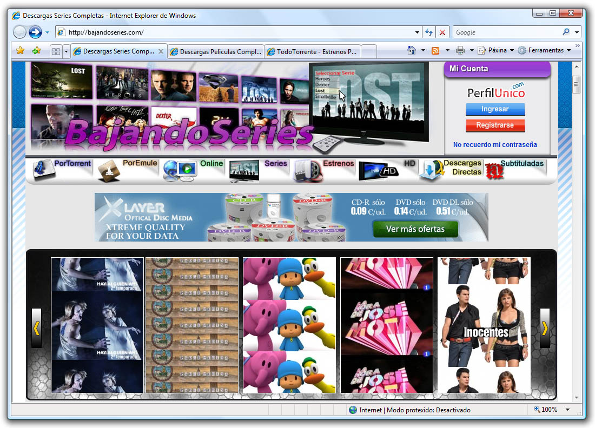Image resolution: width=595 pixels, height=428 pixels.
Task: Open a new blank tab
Action: [368, 51]
